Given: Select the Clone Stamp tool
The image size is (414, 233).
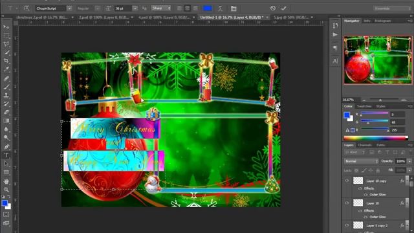Looking at the screenshot, I should point(6,95).
